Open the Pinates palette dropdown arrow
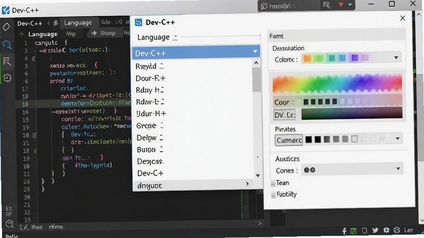The image size is (424, 238). 397,139
